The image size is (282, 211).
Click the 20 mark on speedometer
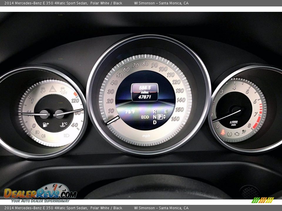point(110,101)
